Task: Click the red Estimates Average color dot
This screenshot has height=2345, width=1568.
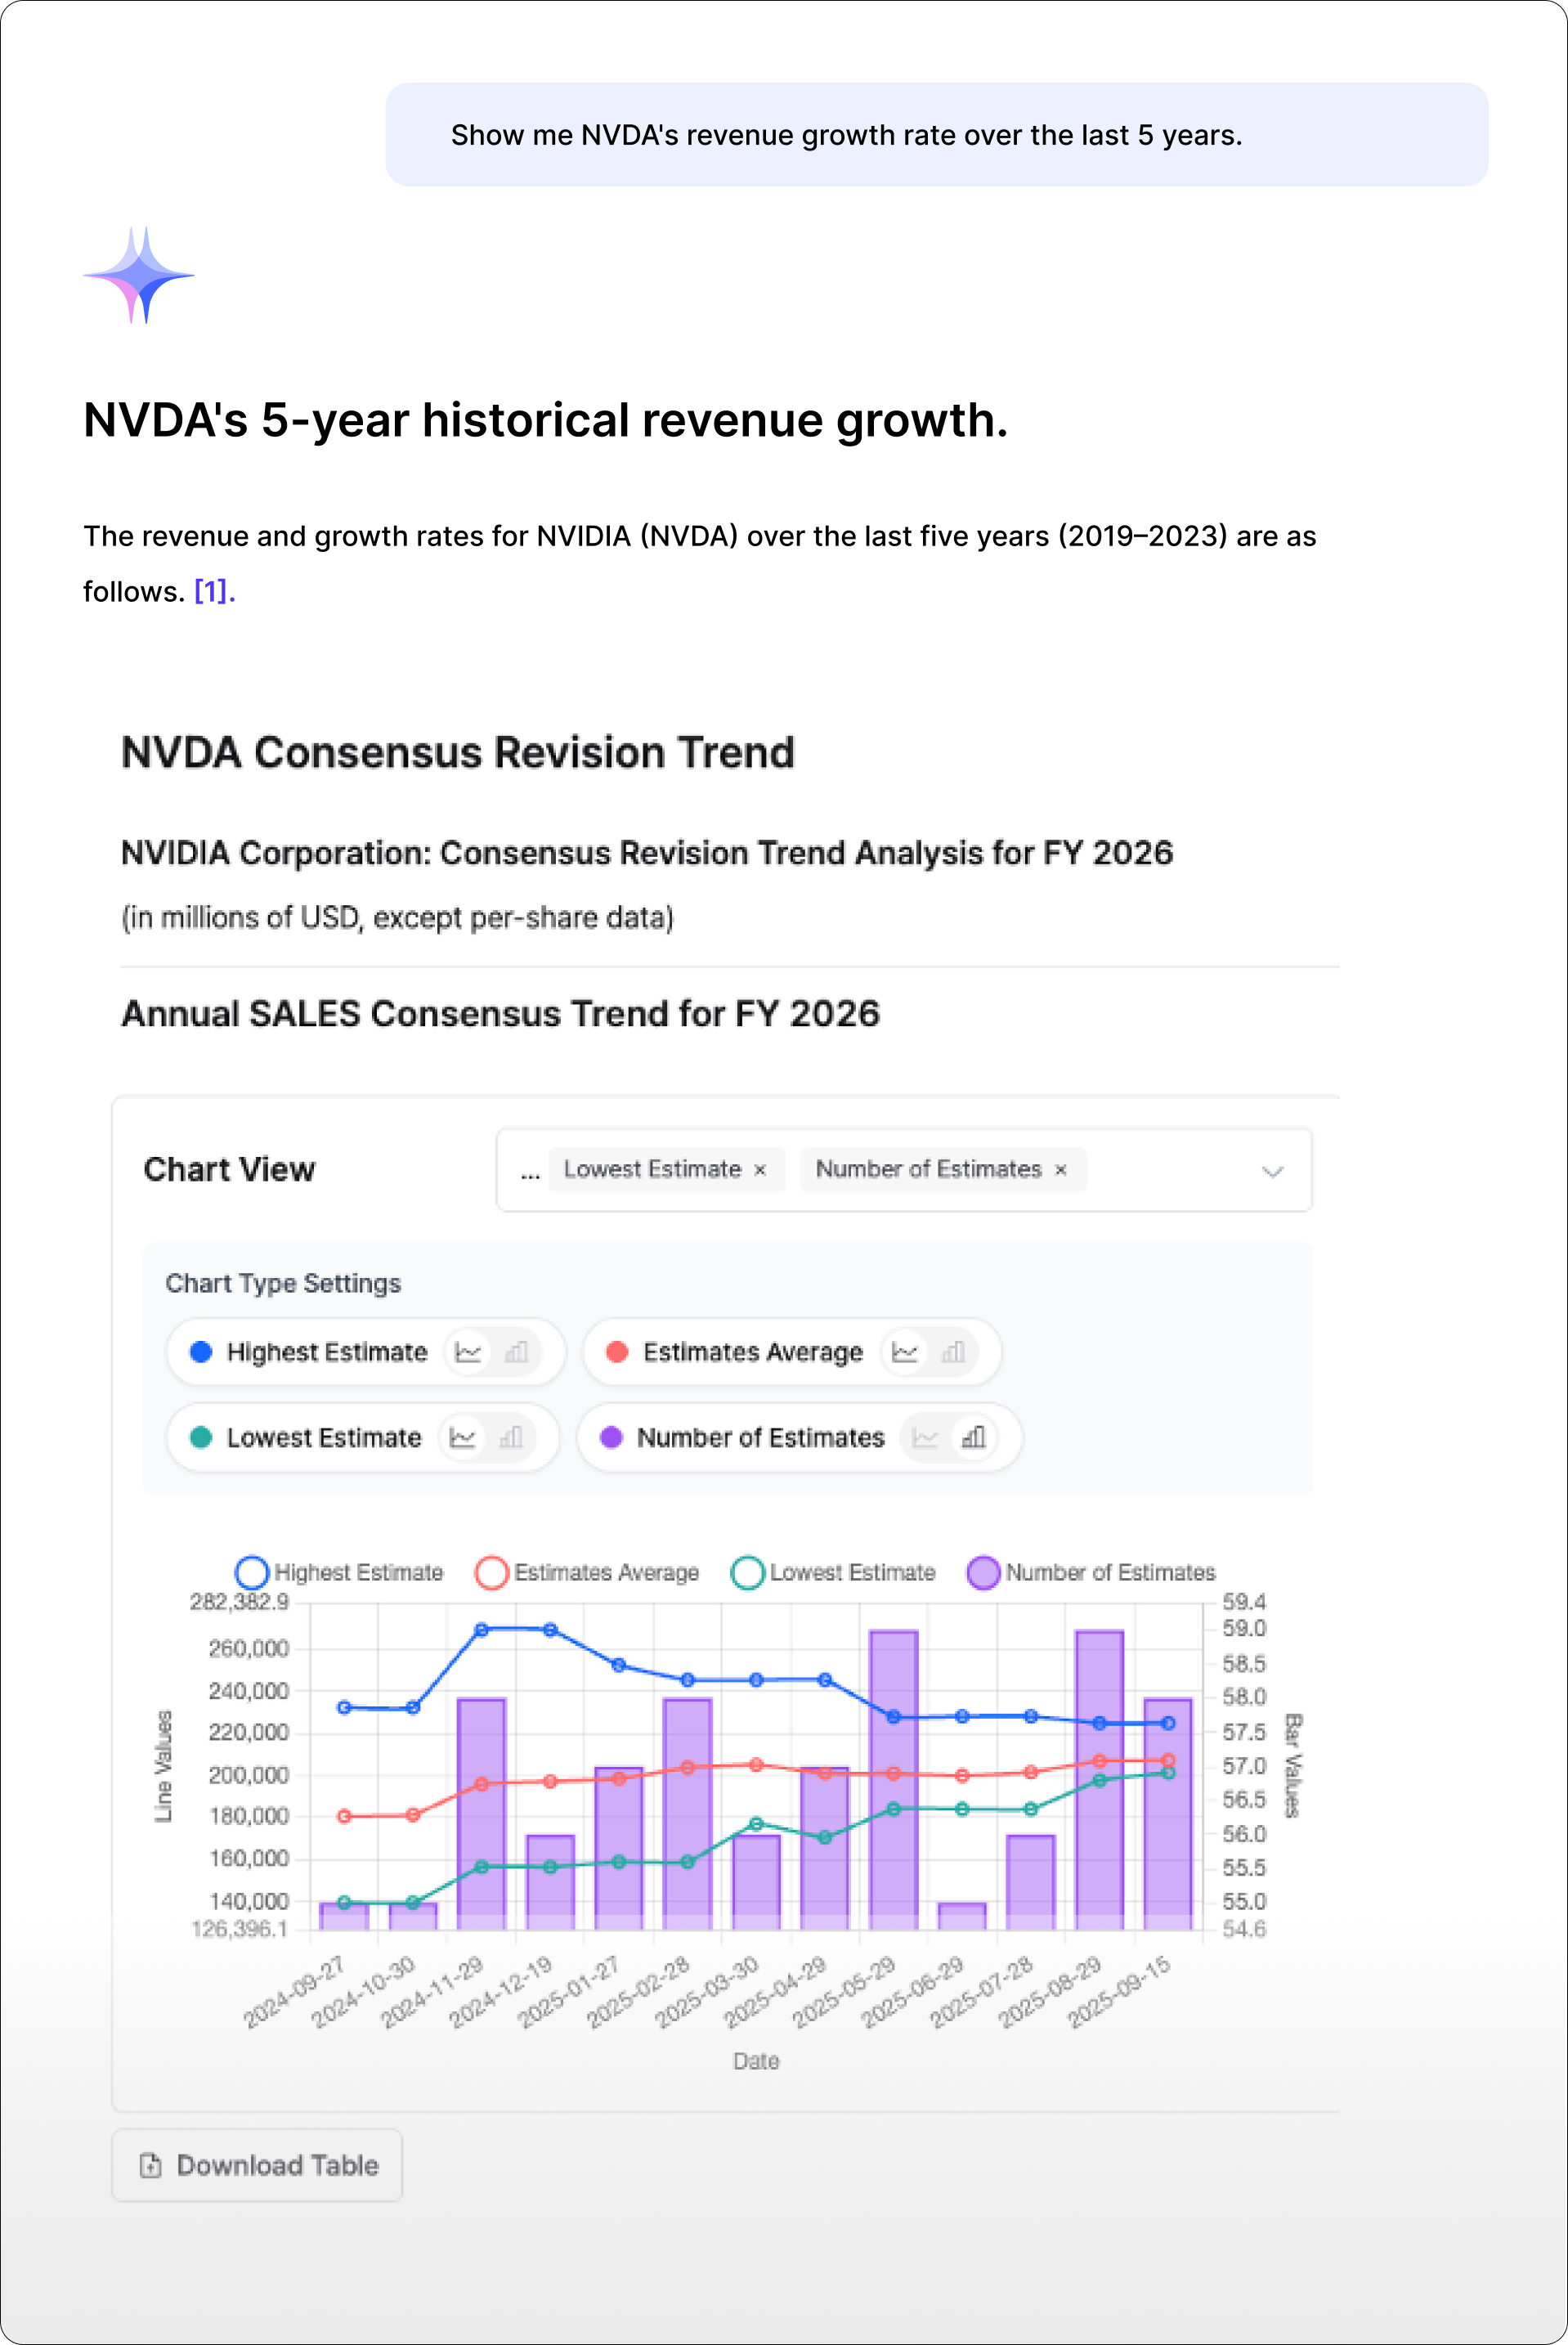Action: 617,1352
